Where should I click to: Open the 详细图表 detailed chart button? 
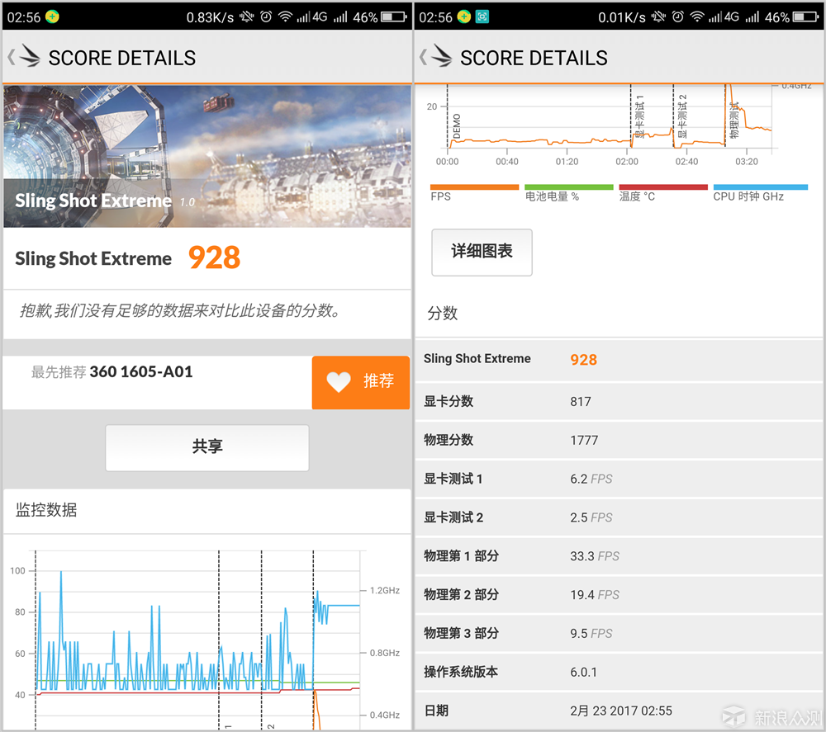(x=482, y=252)
